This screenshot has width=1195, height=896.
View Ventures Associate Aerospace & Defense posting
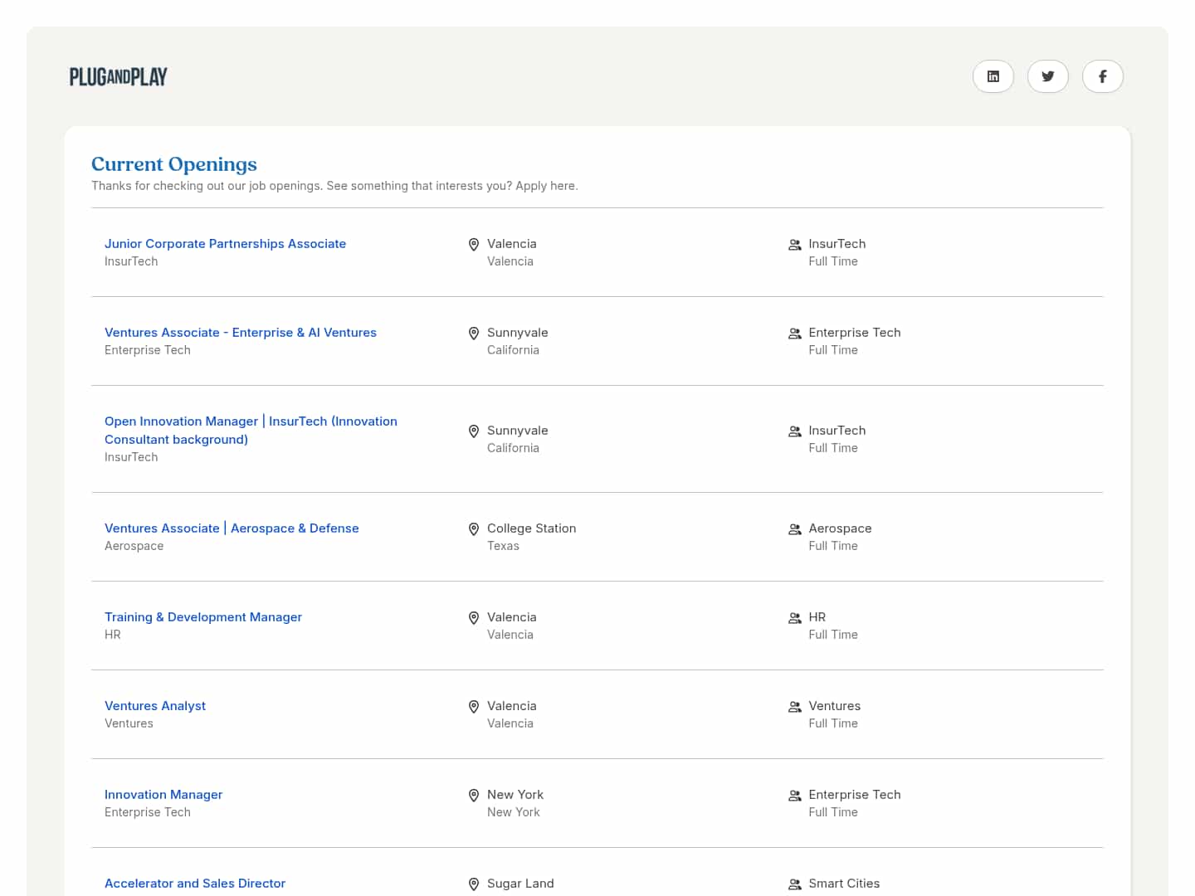[x=232, y=528]
